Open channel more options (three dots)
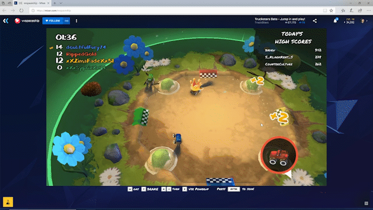This screenshot has width=373, height=210. (x=76, y=21)
